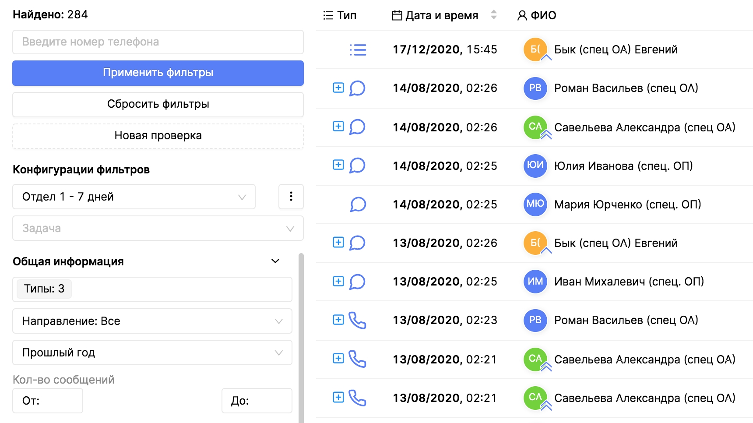Click the list icon in the 17/12/2020 row
The width and height of the screenshot is (753, 423).
click(x=358, y=50)
